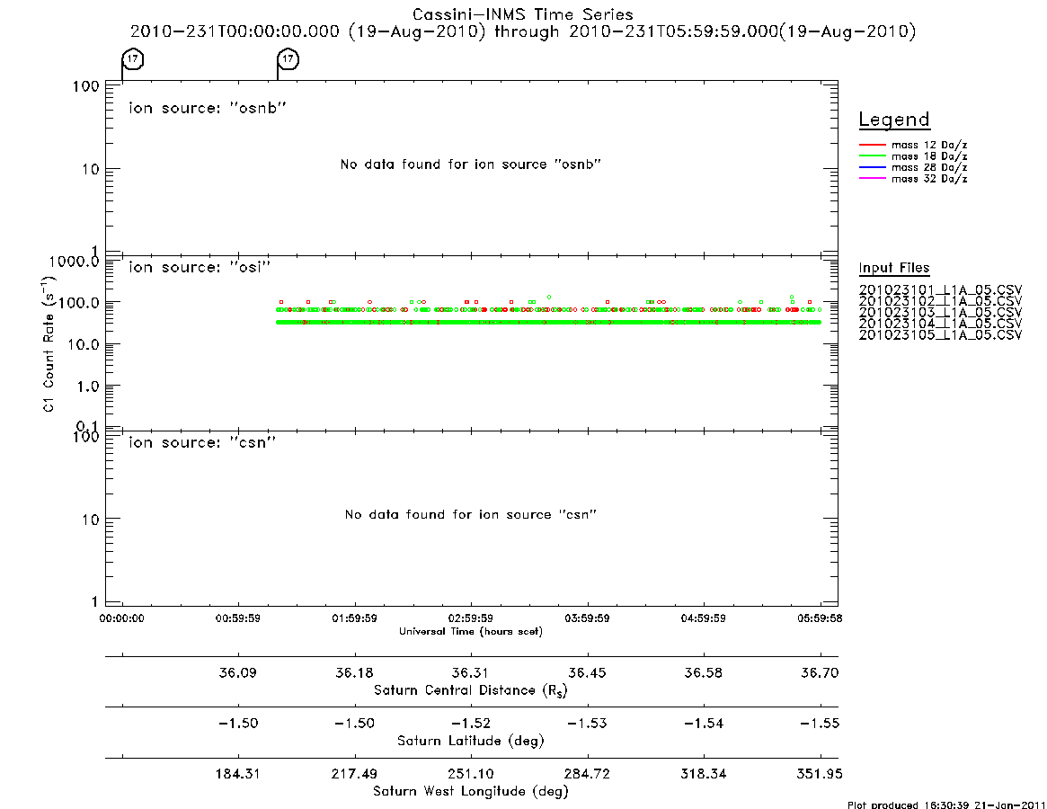Click the ion source "osnb" panel label
Image resolution: width=1047 pixels, height=809 pixels.
pyautogui.click(x=208, y=108)
